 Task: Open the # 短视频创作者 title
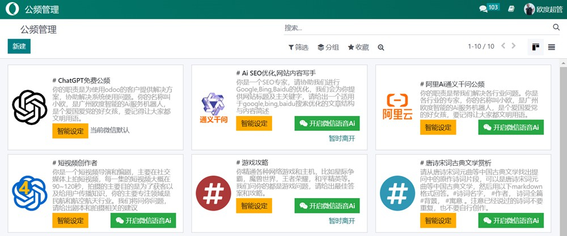74,163
